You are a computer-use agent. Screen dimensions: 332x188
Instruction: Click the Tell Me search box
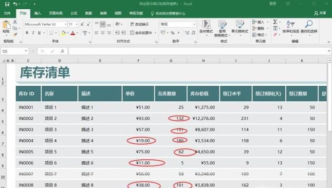168,14
